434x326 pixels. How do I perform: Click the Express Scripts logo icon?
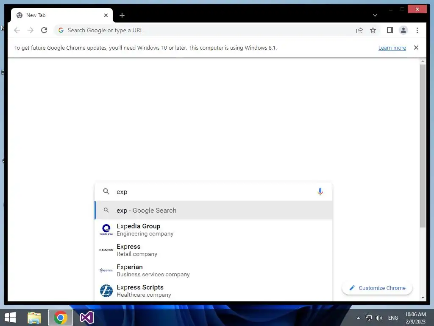pyautogui.click(x=106, y=291)
